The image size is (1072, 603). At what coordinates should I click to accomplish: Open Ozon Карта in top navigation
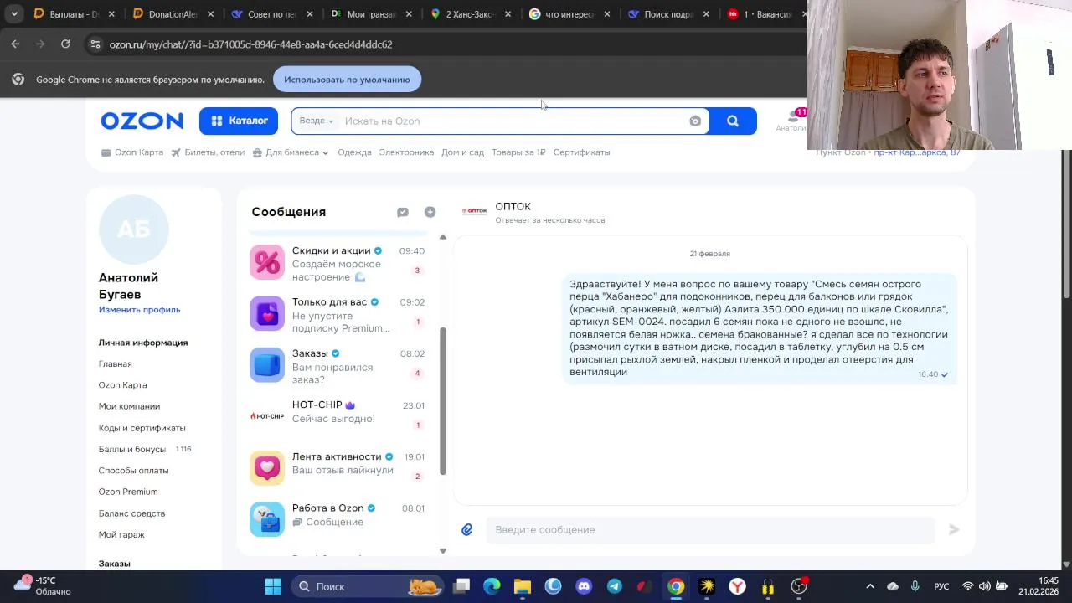coord(131,152)
